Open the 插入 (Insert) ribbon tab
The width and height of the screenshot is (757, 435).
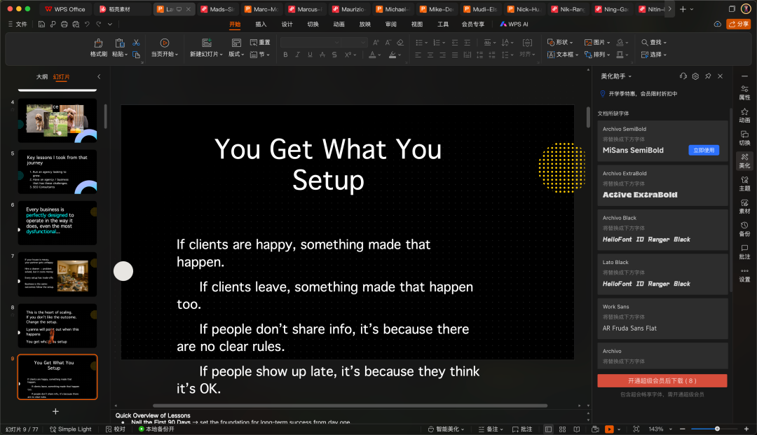(x=261, y=24)
